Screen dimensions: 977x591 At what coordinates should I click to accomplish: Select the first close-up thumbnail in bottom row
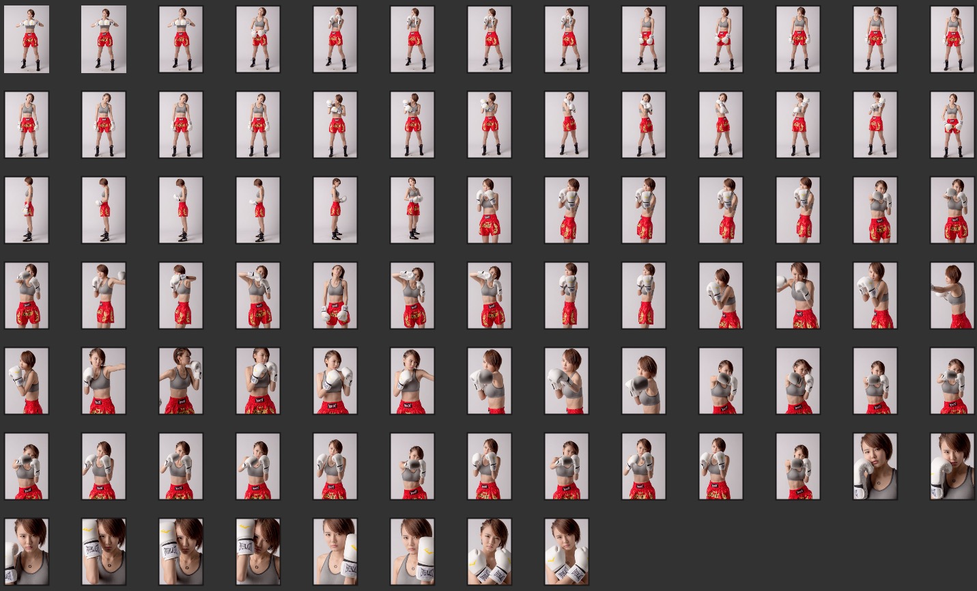[27, 551]
